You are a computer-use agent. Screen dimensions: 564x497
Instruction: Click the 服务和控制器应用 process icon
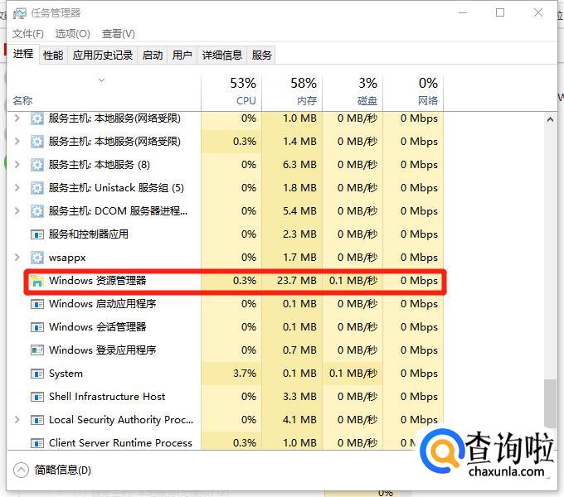tap(37, 234)
